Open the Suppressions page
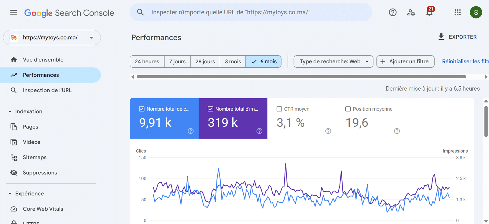Viewport: 489px width, 224px height. (50, 173)
